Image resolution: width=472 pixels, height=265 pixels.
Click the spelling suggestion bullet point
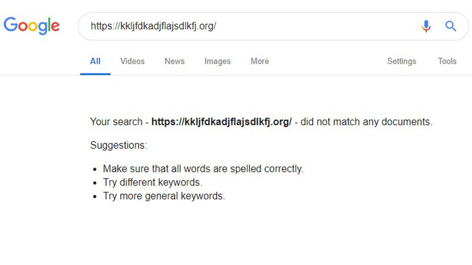[x=203, y=169]
